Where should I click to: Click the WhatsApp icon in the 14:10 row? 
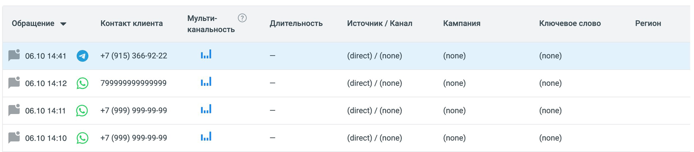click(x=82, y=138)
